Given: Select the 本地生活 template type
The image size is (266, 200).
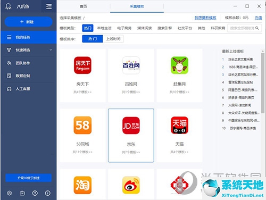Looking at the screenshot, I should coord(104,28).
